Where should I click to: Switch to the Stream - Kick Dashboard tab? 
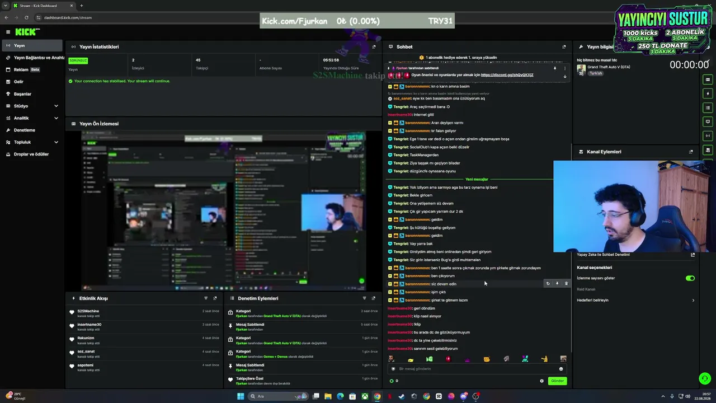coord(43,6)
